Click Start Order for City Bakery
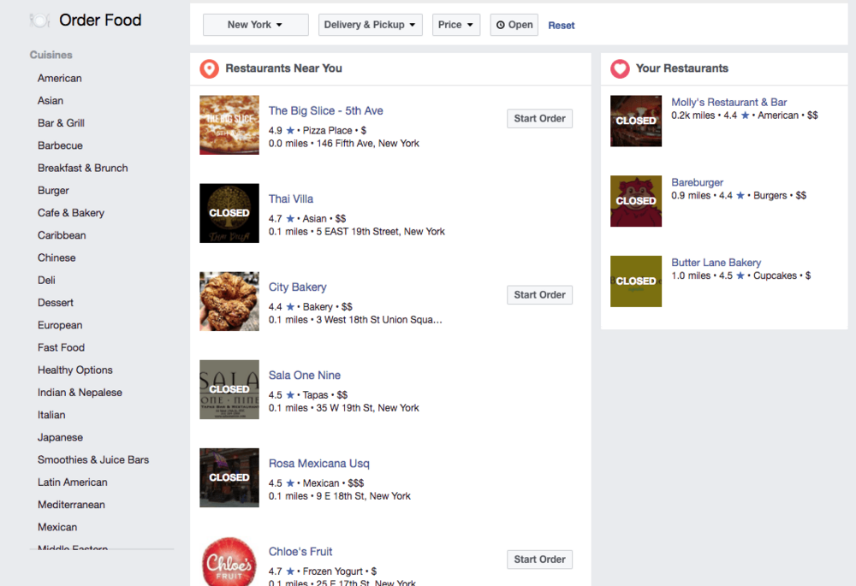The height and width of the screenshot is (586, 856). point(539,295)
